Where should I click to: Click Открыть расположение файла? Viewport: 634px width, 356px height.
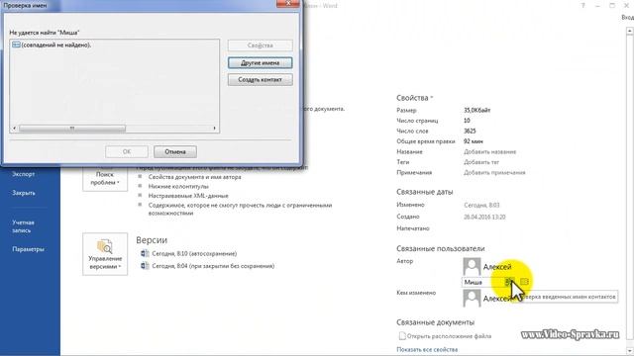pyautogui.click(x=449, y=336)
